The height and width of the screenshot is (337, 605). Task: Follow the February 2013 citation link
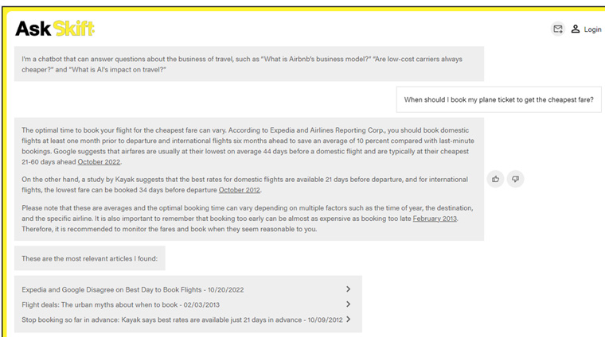pyautogui.click(x=435, y=219)
